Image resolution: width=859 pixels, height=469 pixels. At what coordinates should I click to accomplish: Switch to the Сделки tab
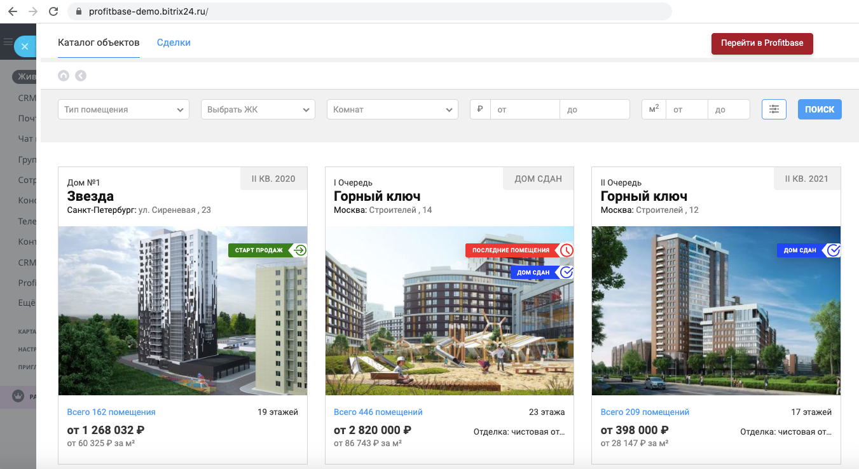tap(174, 43)
